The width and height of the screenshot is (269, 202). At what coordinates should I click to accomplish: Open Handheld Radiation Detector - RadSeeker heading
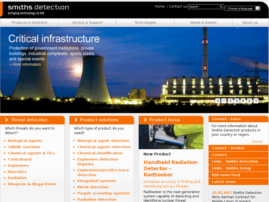171,169
